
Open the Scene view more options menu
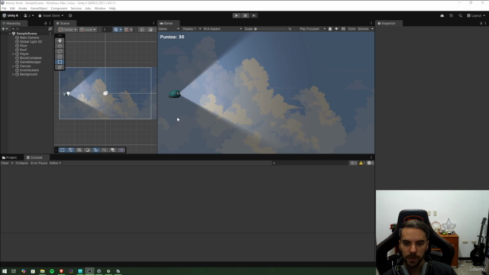click(x=154, y=24)
